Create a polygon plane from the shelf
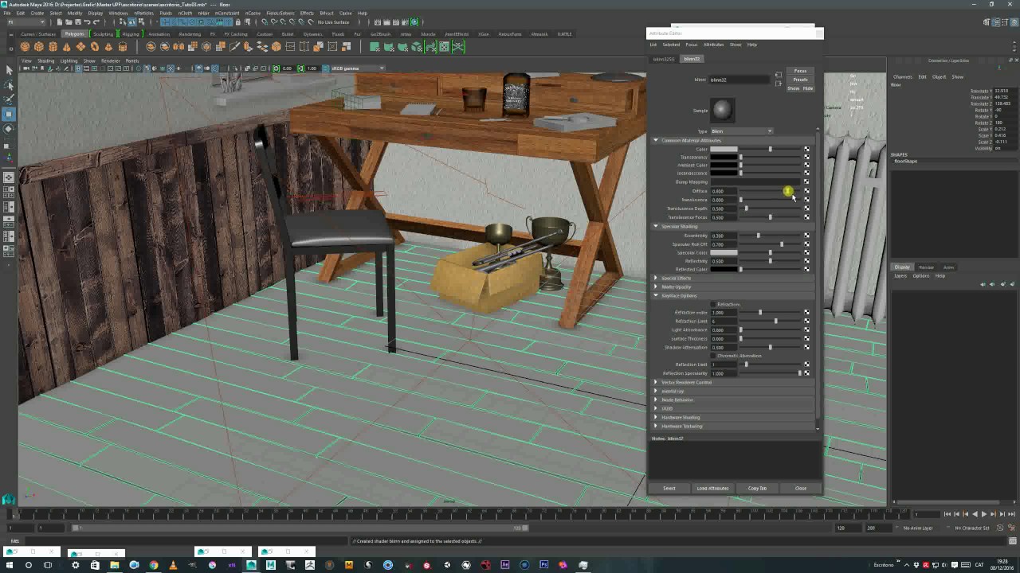The height and width of the screenshot is (573, 1020). pyautogui.click(x=81, y=47)
